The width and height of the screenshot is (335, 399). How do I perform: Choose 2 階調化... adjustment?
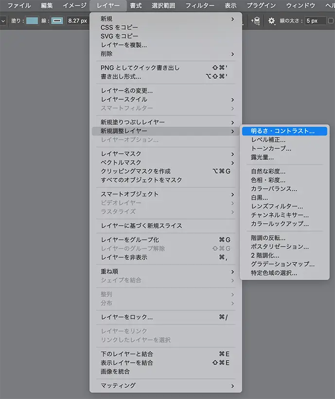(284, 255)
